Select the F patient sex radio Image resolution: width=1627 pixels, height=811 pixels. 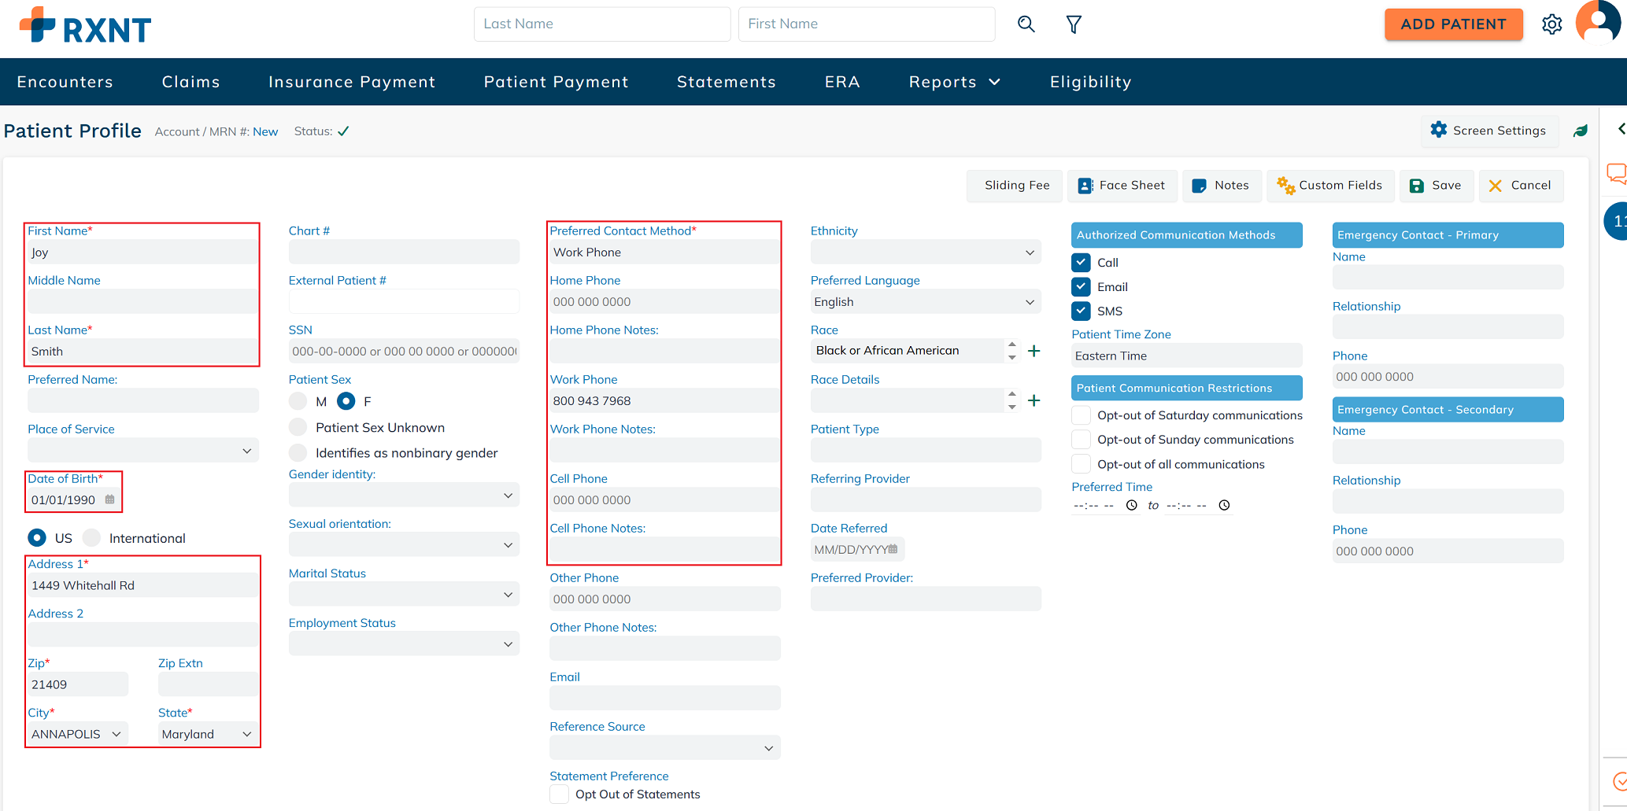[x=346, y=401]
